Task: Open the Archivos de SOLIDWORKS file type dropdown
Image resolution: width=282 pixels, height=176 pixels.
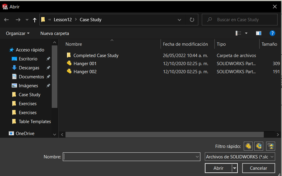Action: point(240,157)
